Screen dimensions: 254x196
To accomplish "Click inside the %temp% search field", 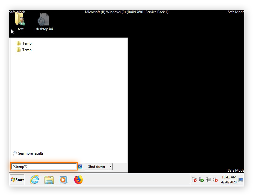I will 44,166.
